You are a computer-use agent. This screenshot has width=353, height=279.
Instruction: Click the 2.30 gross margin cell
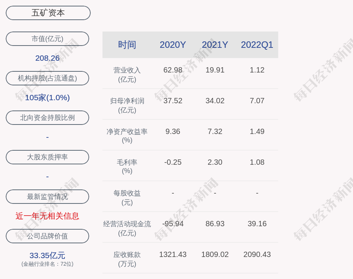pos(215,162)
